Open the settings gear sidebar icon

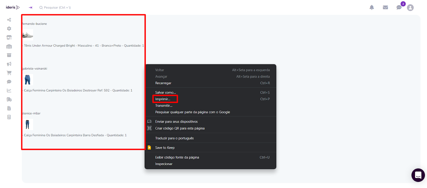point(9,29)
